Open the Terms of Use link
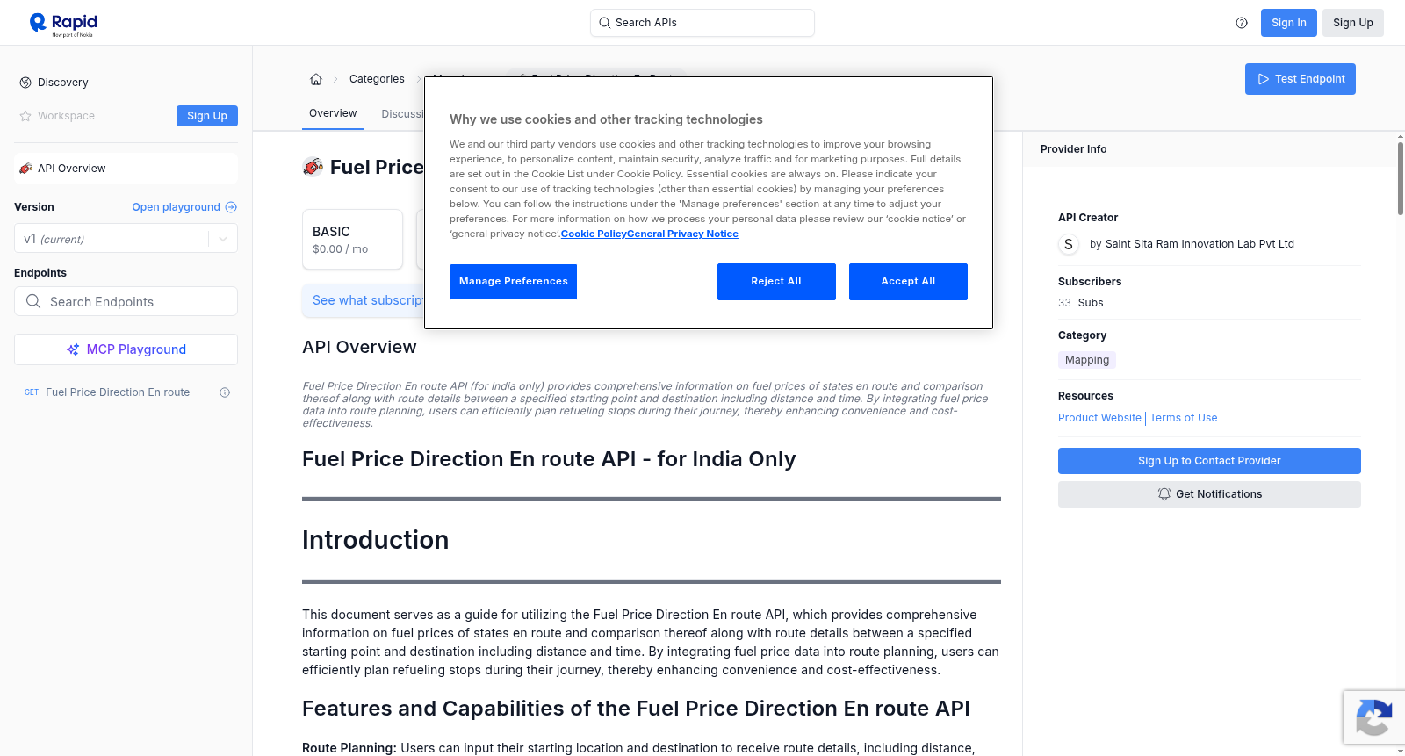Viewport: 1405px width, 756px height. pyautogui.click(x=1184, y=418)
